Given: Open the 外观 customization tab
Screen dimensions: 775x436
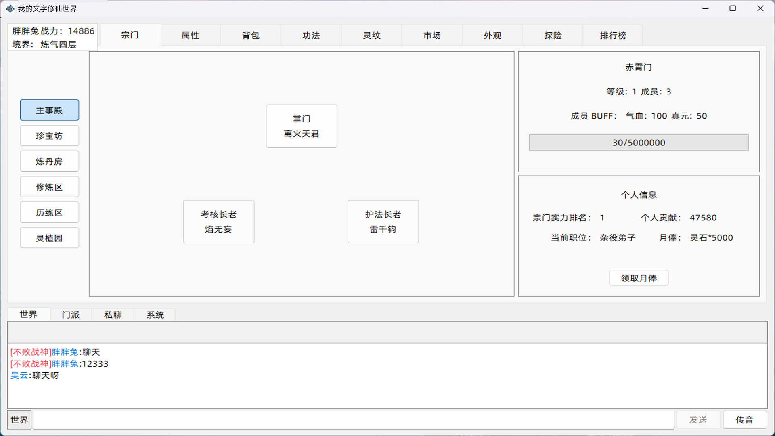Looking at the screenshot, I should click(x=492, y=35).
